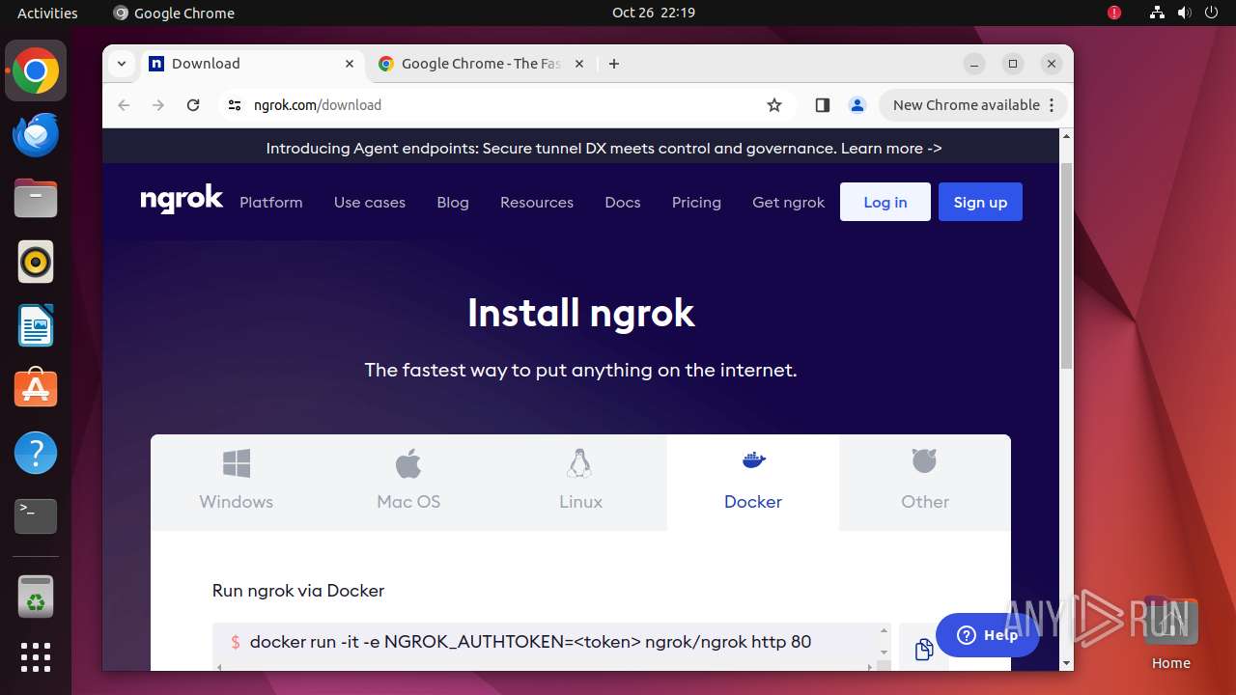
Task: Open the Use cases navigation menu
Action: [370, 203]
